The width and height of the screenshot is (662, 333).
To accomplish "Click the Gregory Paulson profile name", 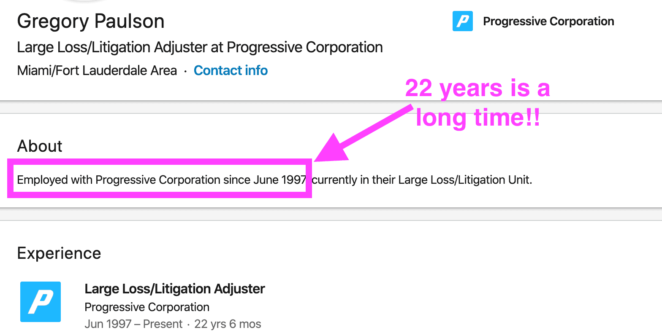I will (91, 21).
